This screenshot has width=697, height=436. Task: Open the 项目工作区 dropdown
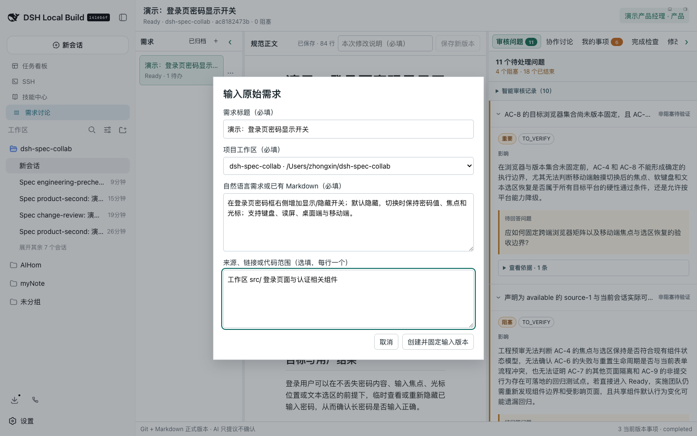(348, 166)
